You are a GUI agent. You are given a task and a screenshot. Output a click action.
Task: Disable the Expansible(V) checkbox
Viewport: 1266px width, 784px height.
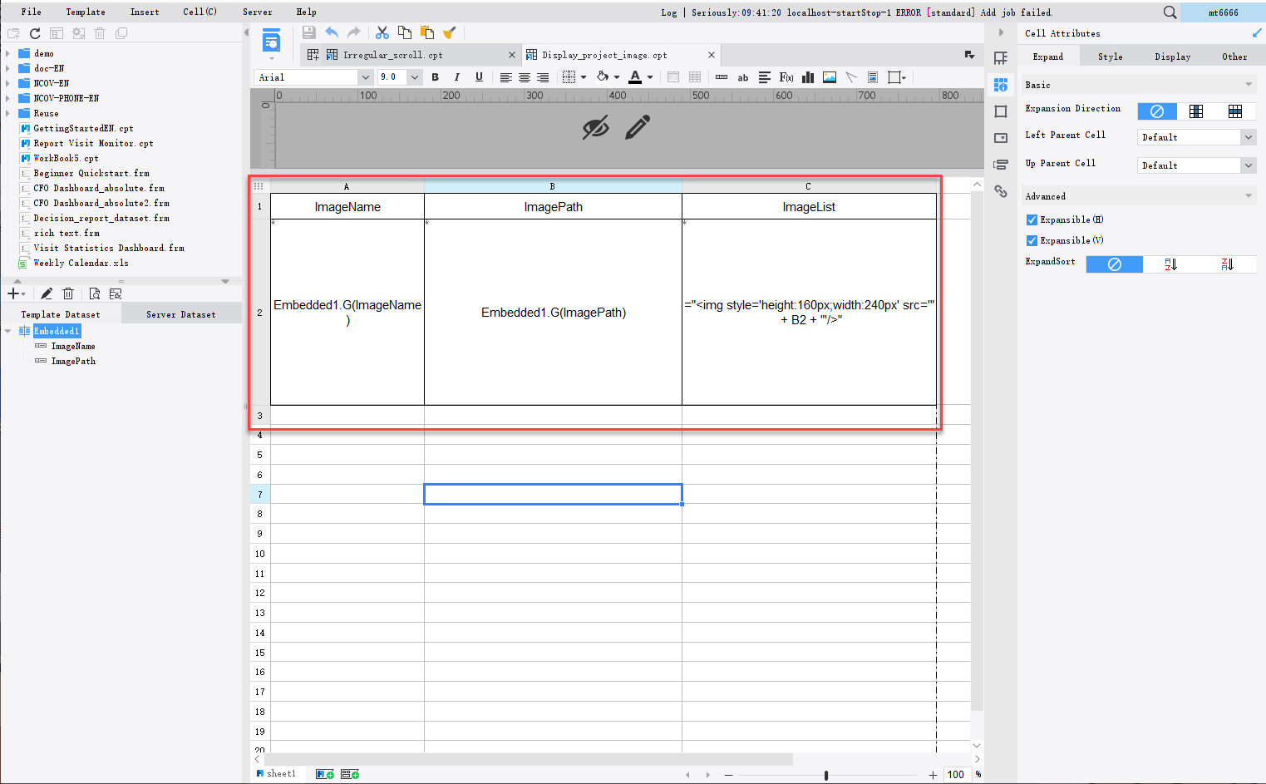click(1031, 240)
